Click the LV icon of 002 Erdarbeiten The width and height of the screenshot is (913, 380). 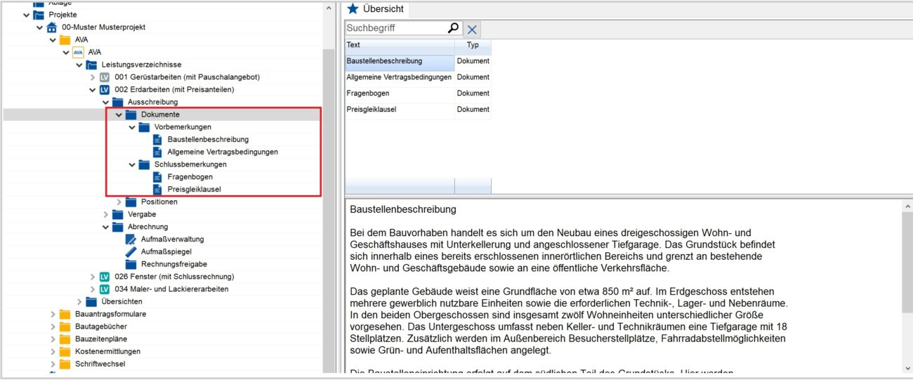coord(105,90)
